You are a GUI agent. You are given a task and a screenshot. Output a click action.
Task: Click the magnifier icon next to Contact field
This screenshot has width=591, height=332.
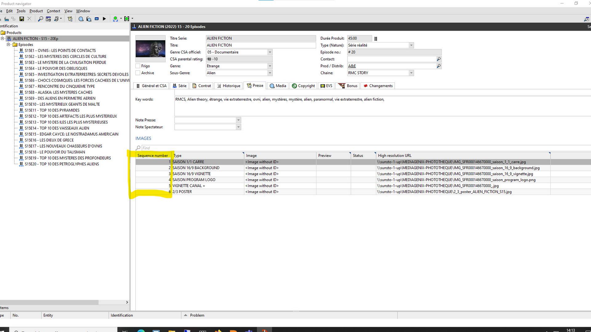[439, 59]
